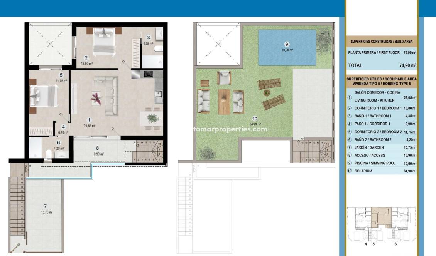
Task: Click the armchair above the solarium wooden table
Action: tap(224, 78)
